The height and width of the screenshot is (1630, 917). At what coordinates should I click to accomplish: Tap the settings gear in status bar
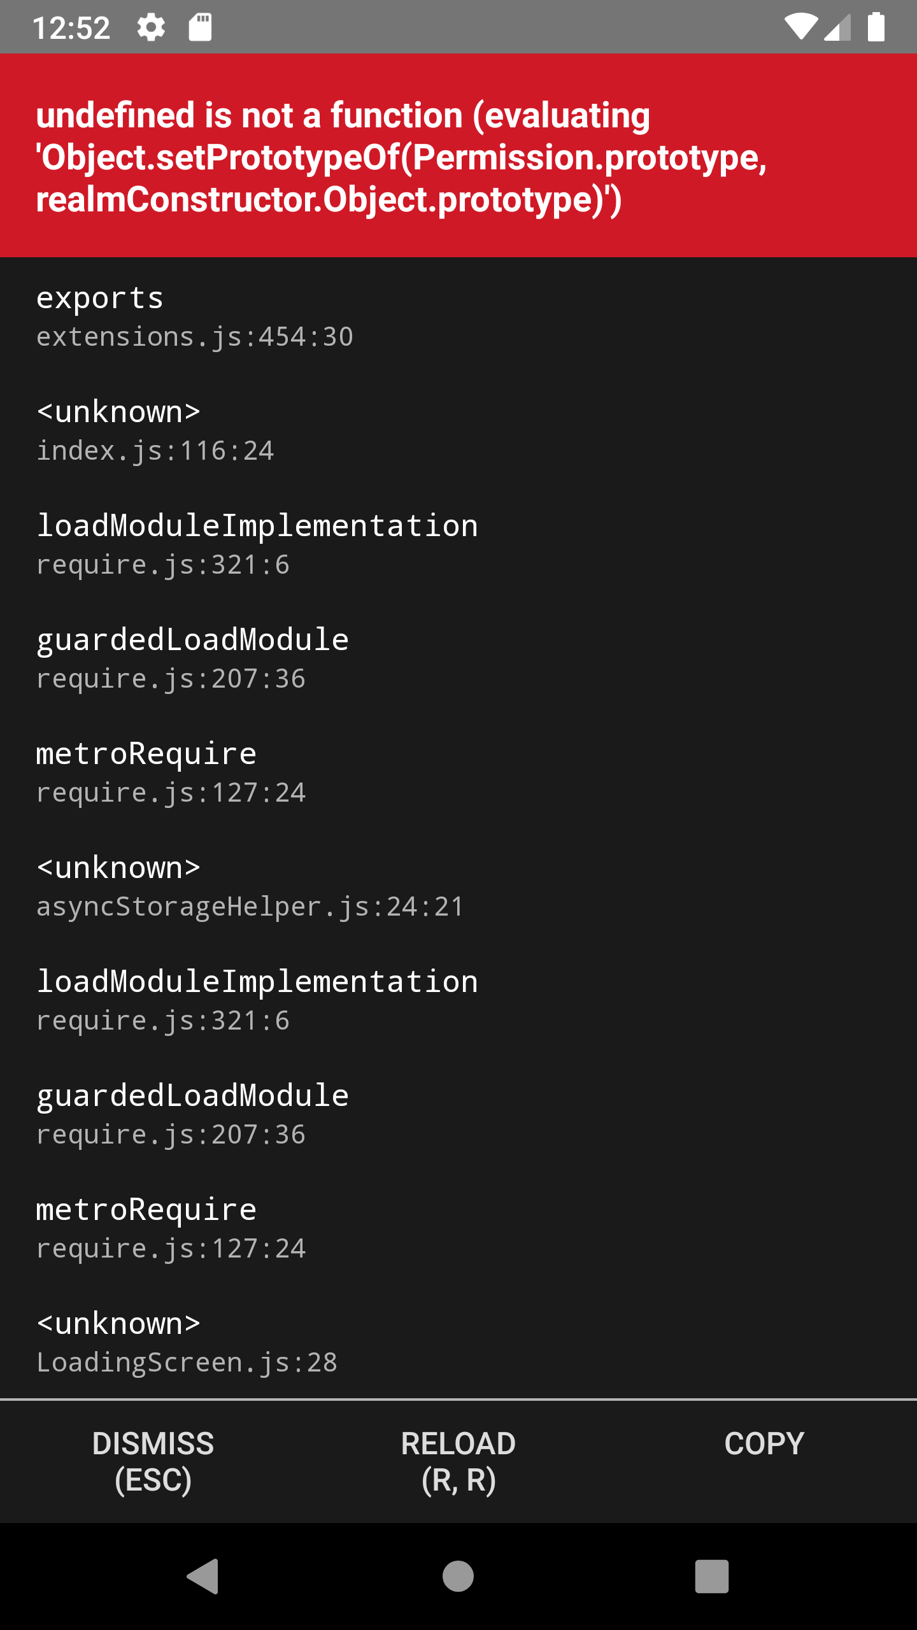click(151, 27)
